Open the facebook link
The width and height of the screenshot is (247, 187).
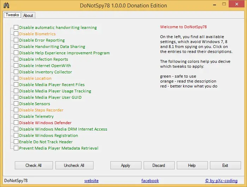[150, 181]
